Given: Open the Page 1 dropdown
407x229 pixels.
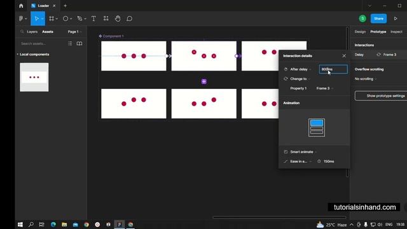Looking at the screenshot, I should pyautogui.click(x=74, y=32).
